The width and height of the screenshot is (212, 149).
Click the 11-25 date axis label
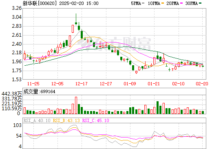[x=33, y=84]
